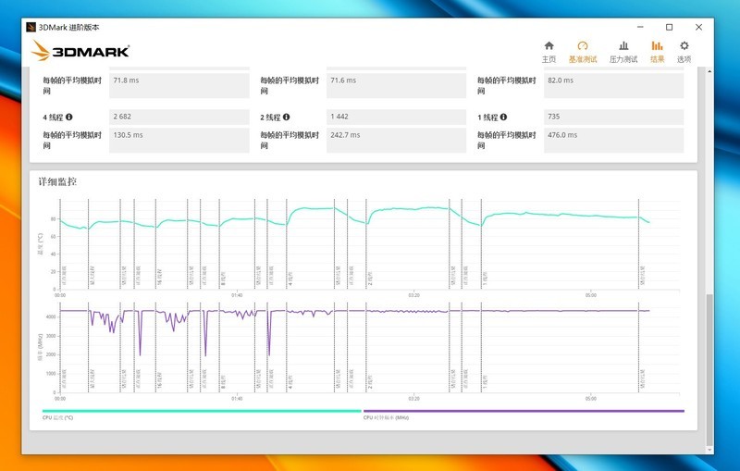Click the 1 442 score value
The width and height of the screenshot is (740, 471).
coord(396,117)
